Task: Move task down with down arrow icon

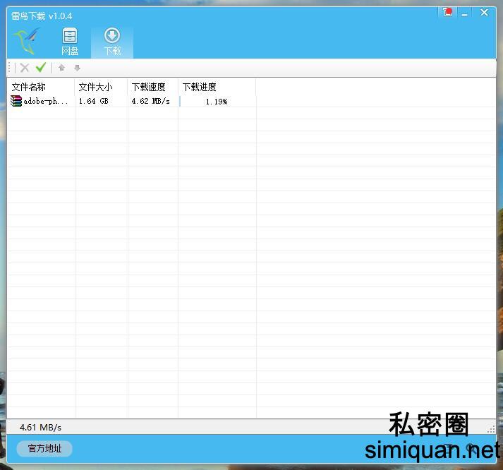Action: pyautogui.click(x=78, y=68)
